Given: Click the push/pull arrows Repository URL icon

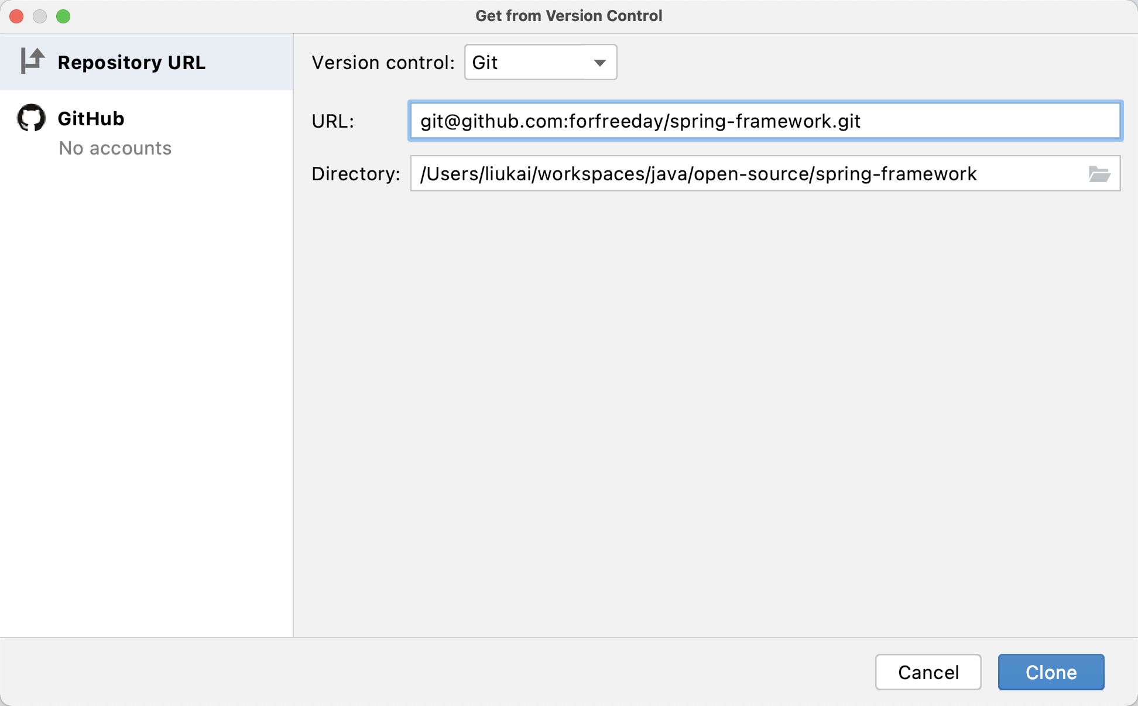Looking at the screenshot, I should point(31,62).
